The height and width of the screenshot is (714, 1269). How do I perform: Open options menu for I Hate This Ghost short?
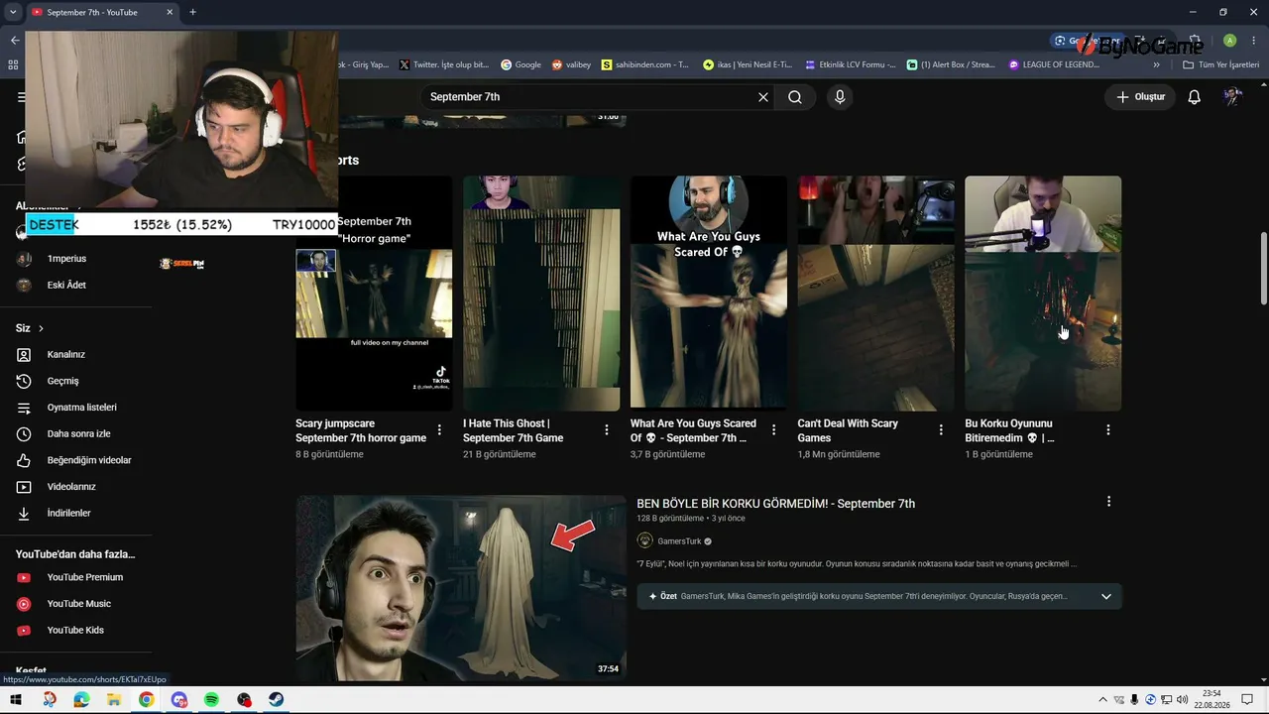[607, 430]
